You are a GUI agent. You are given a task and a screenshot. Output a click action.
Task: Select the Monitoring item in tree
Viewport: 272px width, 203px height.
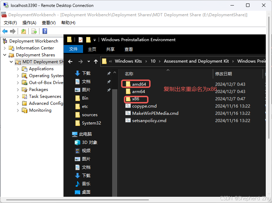coord(40,110)
